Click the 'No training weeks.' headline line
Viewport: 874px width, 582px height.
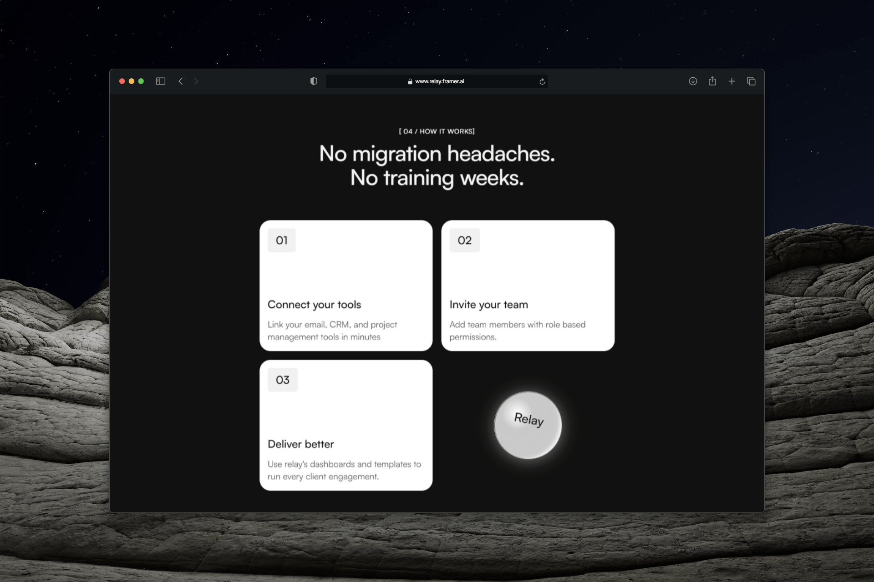click(437, 178)
